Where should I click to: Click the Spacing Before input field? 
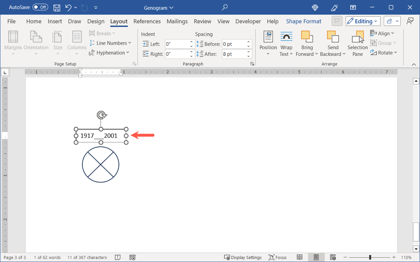[x=233, y=44]
